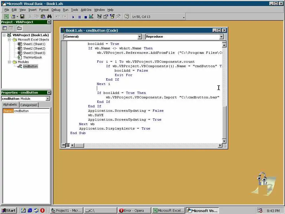This screenshot has height=214, width=285.
Task: Open the Insert object dropdown arrow
Action: tap(17, 16)
